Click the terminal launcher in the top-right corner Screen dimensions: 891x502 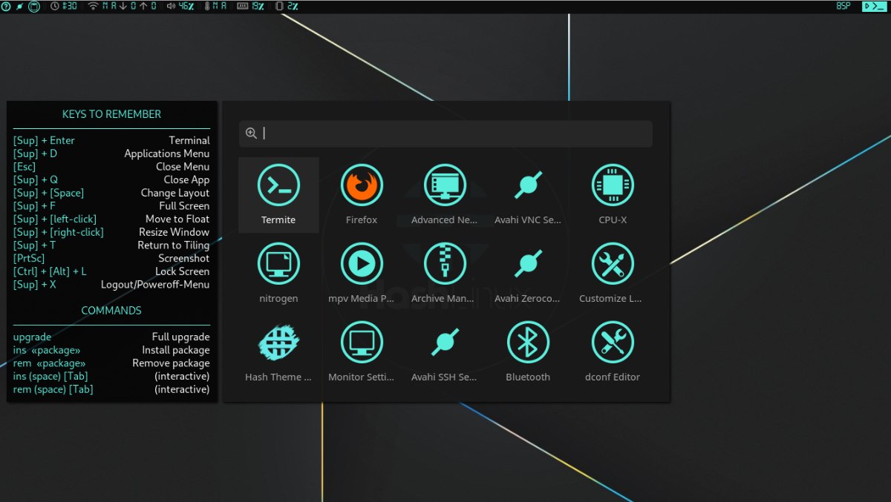875,6
